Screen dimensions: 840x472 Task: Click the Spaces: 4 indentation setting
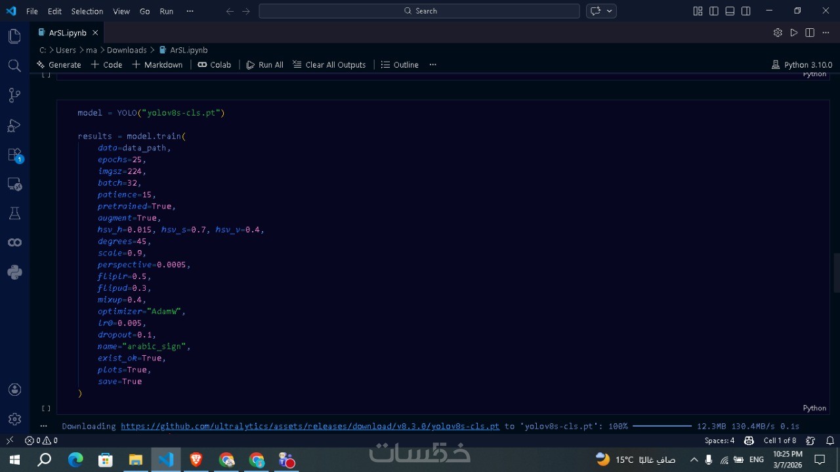[719, 440]
